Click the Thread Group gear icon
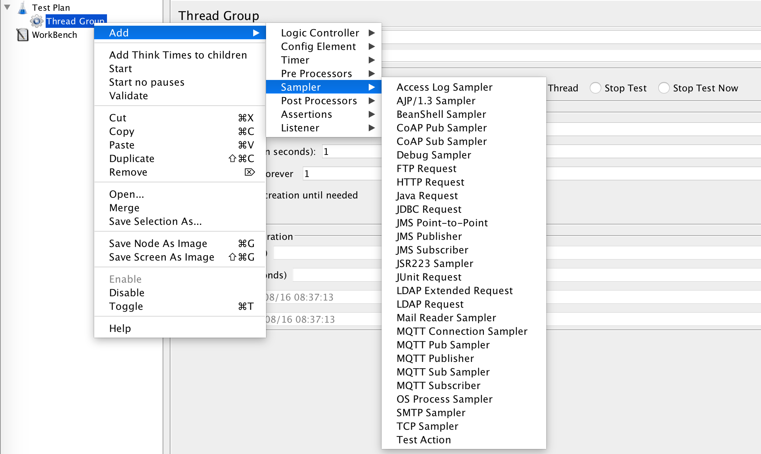761x454 pixels. (36, 21)
